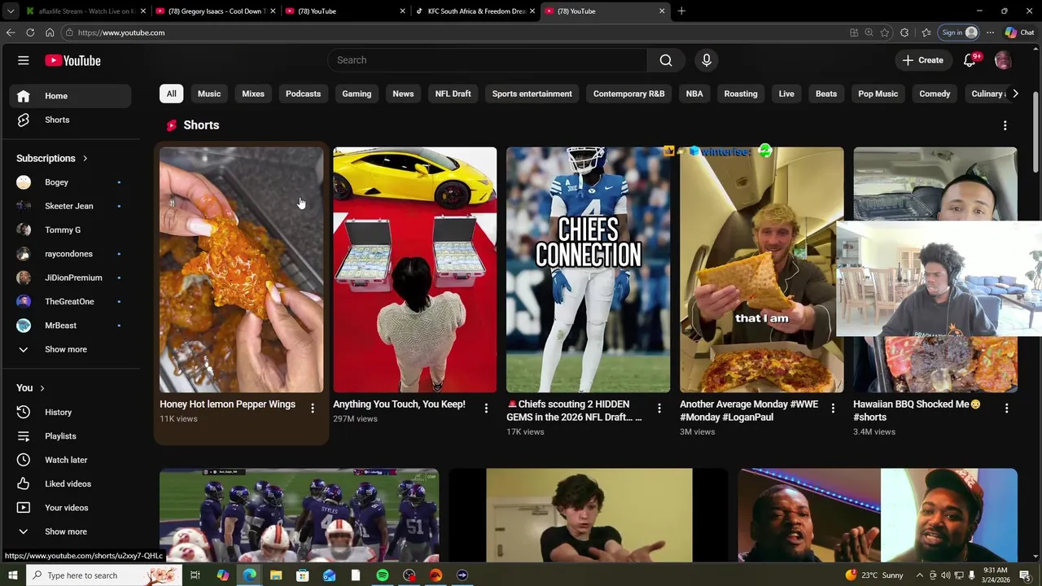Select the Music filter chip
This screenshot has width=1042, height=586.
click(x=209, y=94)
